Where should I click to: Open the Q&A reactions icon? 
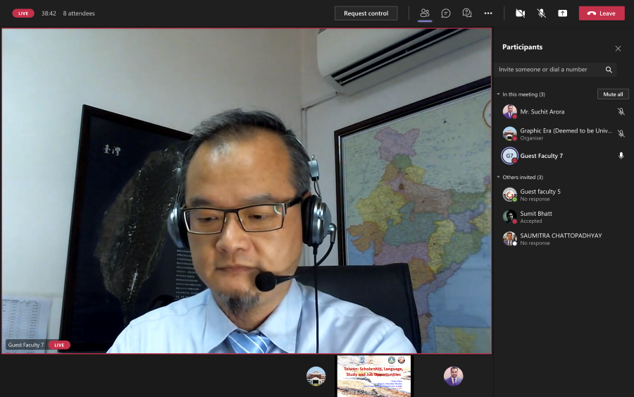pyautogui.click(x=466, y=13)
